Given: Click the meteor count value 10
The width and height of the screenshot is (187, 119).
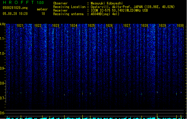Looking at the screenshot, I should [43, 14].
